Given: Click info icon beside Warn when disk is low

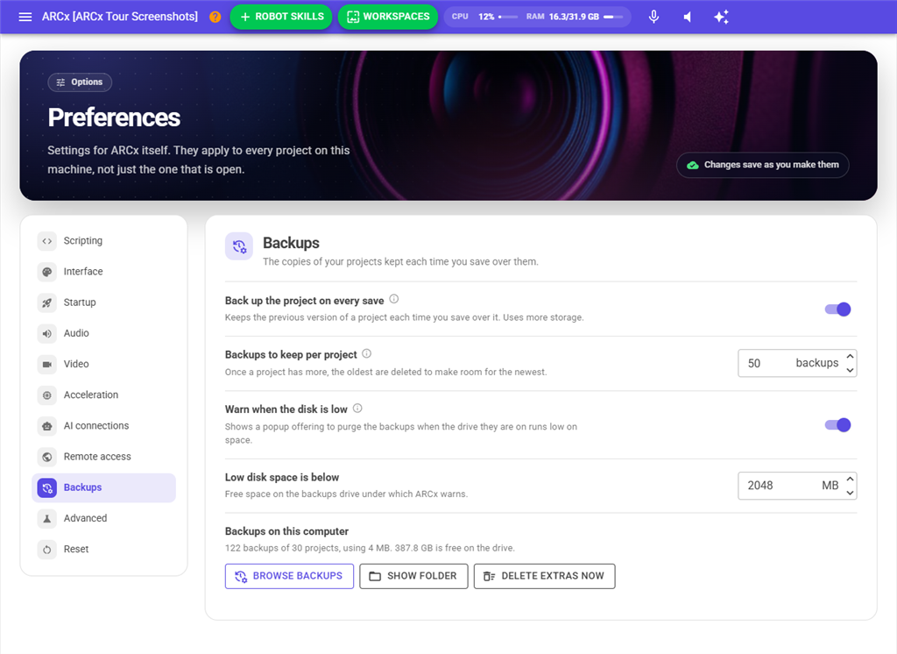Looking at the screenshot, I should (357, 409).
